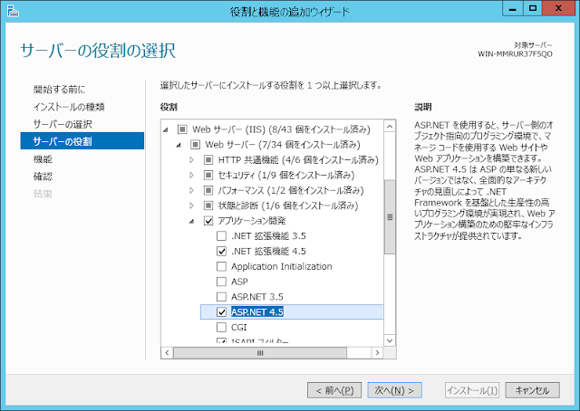Screen dimensions: 580x411
Task: Go to the インストールの種類 step
Action: tap(69, 107)
